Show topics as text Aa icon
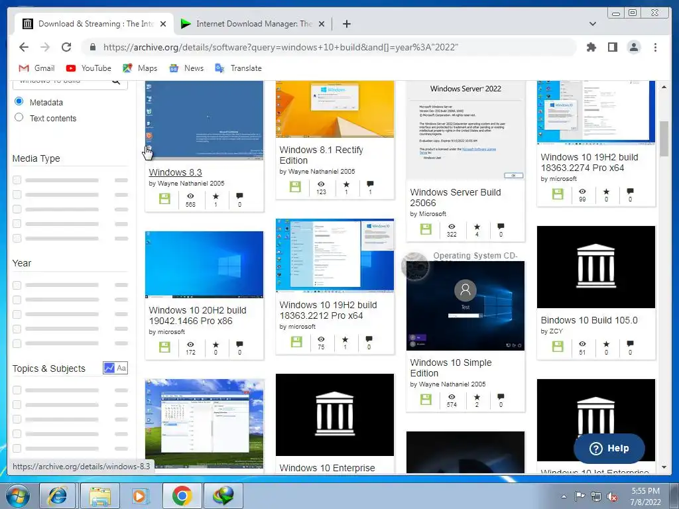The width and height of the screenshot is (679, 509). pyautogui.click(x=122, y=368)
